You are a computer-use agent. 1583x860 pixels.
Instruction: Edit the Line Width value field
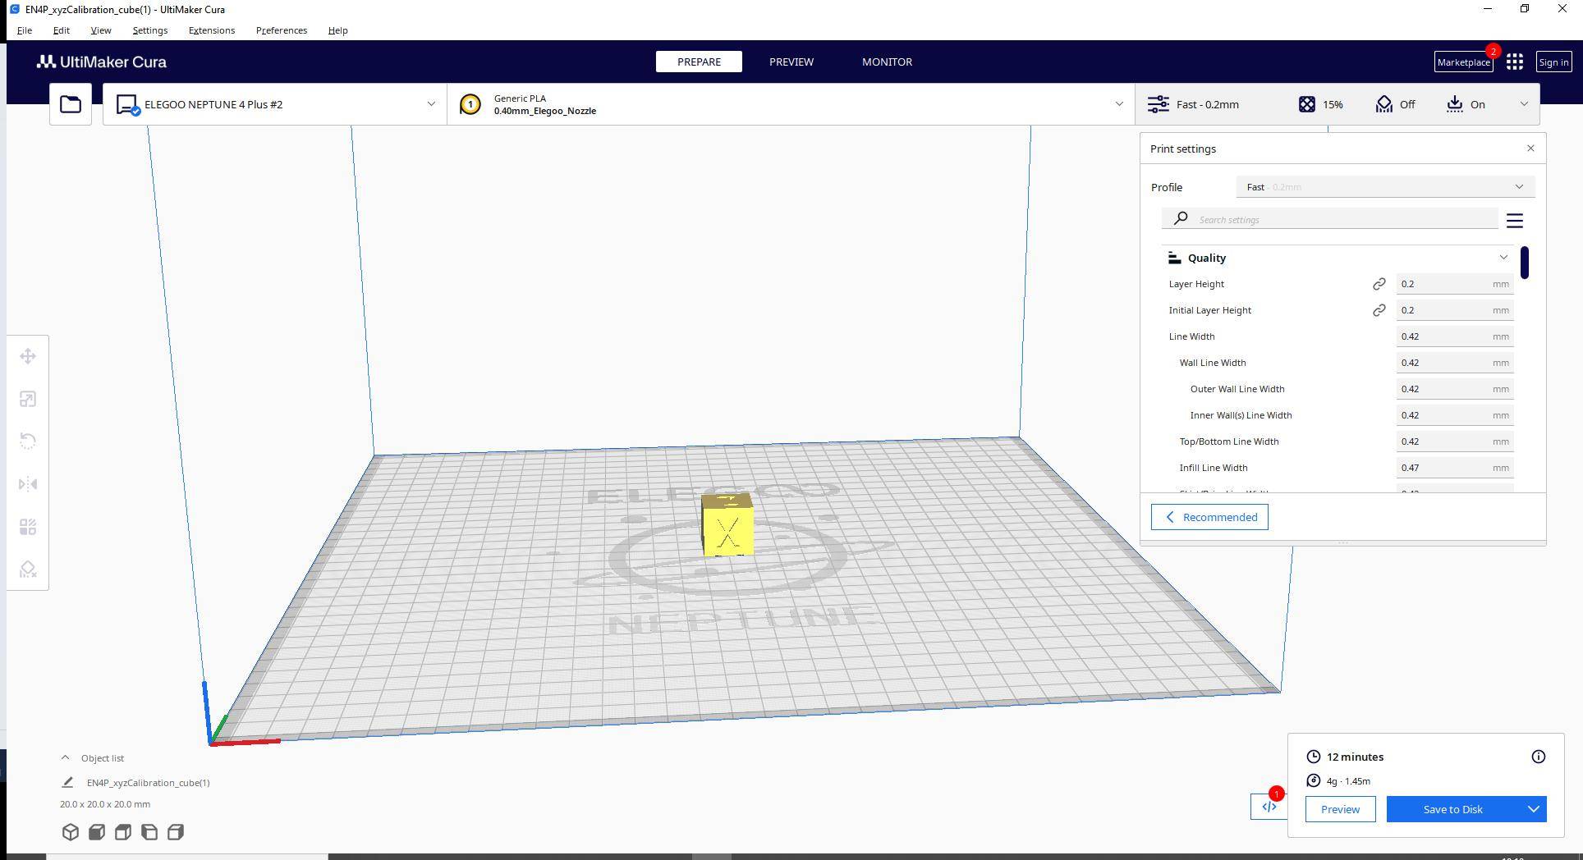click(1455, 336)
